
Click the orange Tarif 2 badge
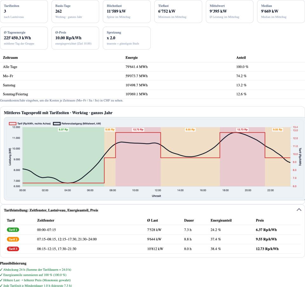coord(13,239)
